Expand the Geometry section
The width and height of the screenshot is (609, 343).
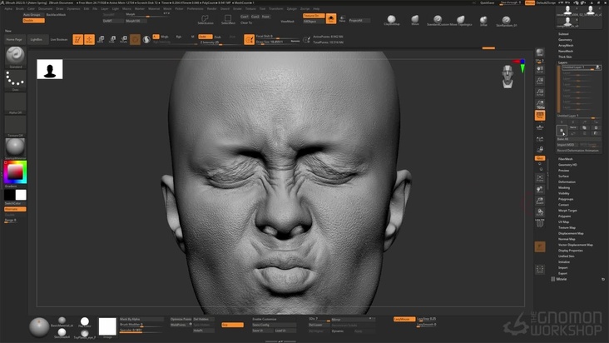tap(565, 40)
